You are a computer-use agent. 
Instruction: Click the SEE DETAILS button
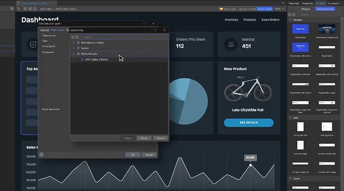249,123
